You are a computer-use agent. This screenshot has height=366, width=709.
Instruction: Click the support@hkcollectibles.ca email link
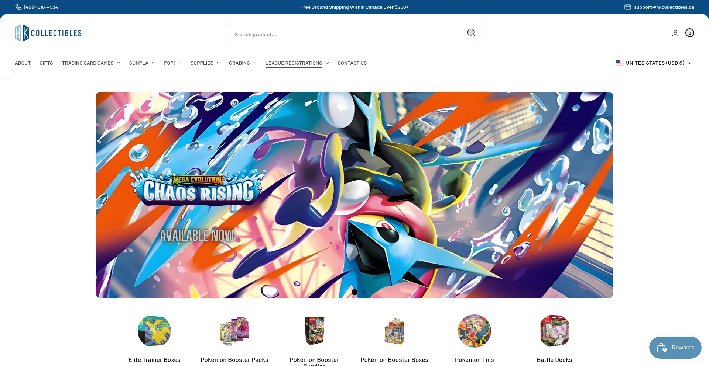point(664,7)
